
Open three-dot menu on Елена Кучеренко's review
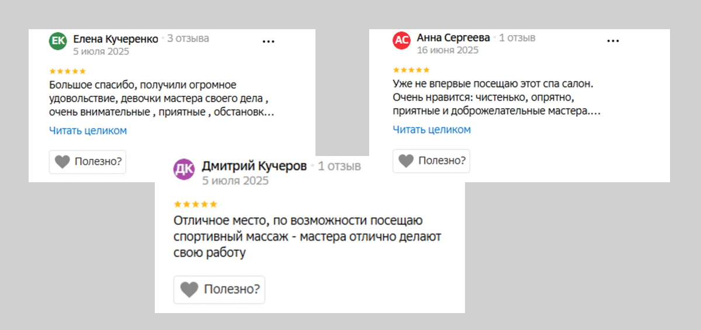268,41
